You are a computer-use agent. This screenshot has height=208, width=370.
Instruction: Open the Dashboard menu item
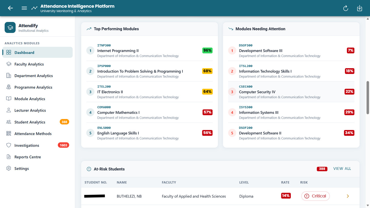click(38, 52)
